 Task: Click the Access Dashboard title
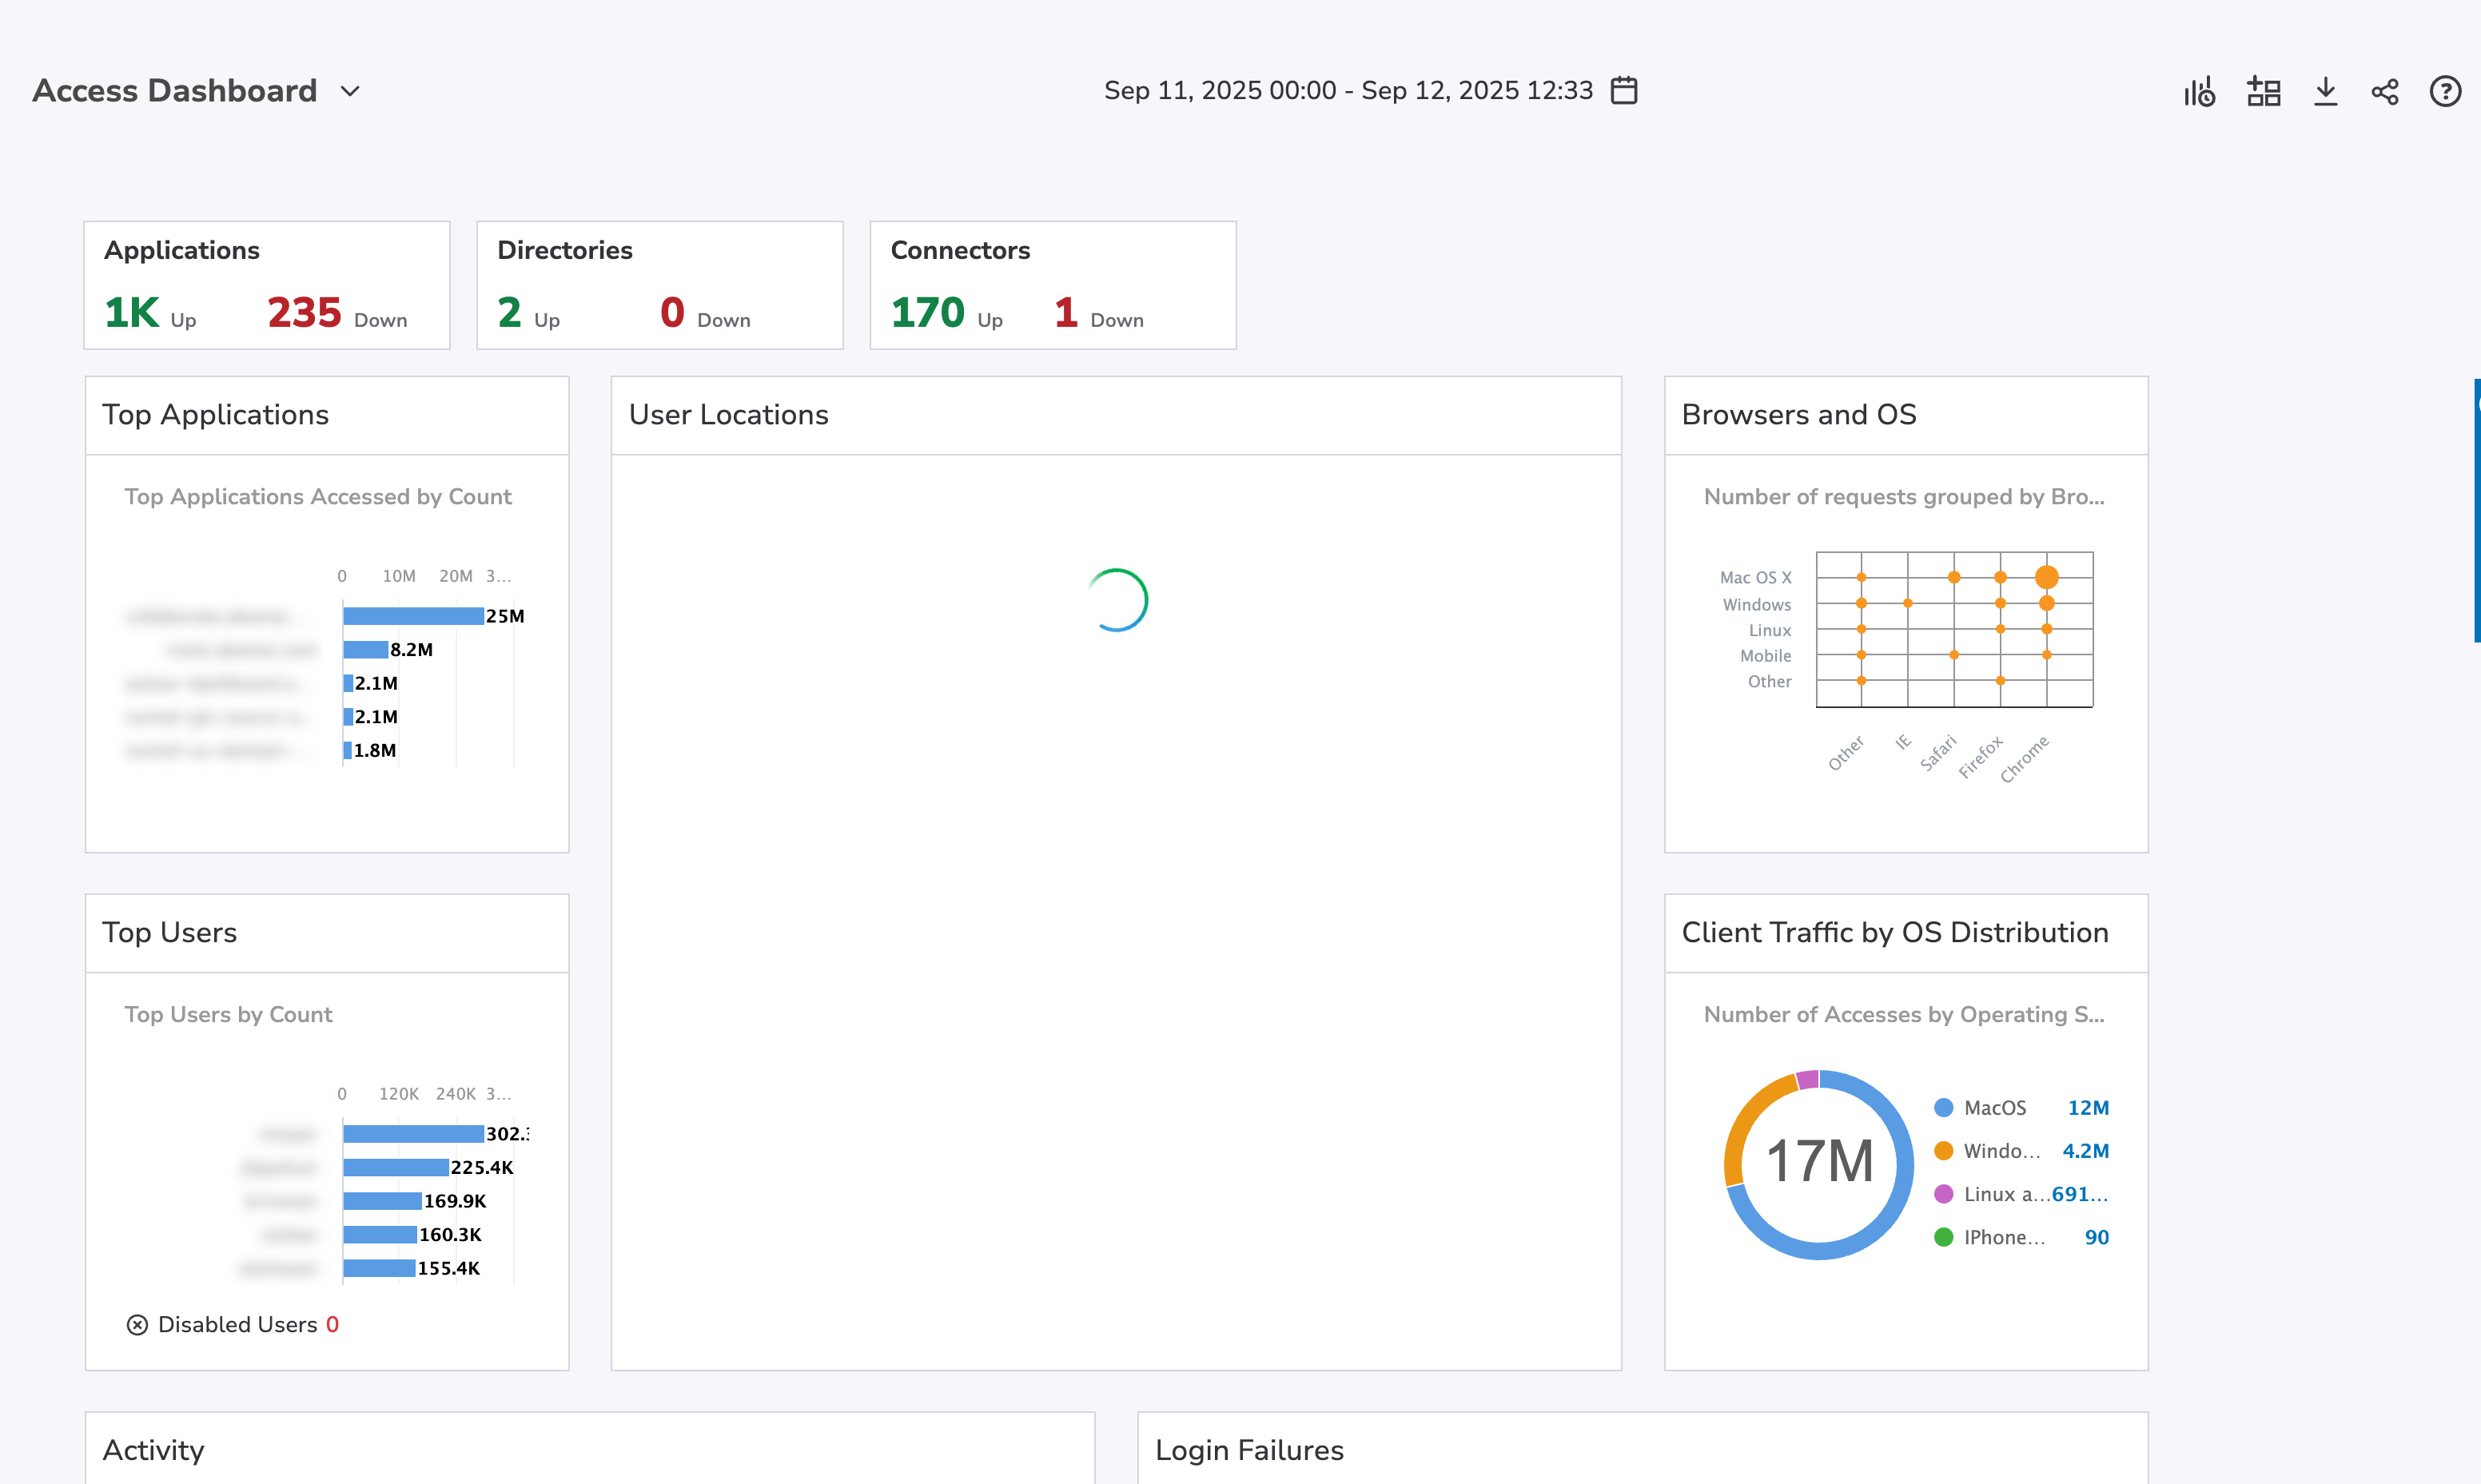175,91
